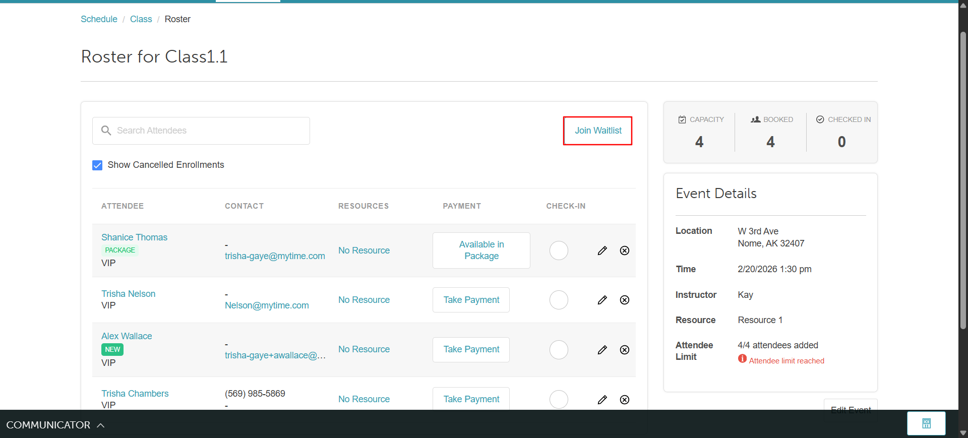This screenshot has height=438, width=968.
Task: Click No Resource for Shanice Thomas
Action: [x=364, y=251]
